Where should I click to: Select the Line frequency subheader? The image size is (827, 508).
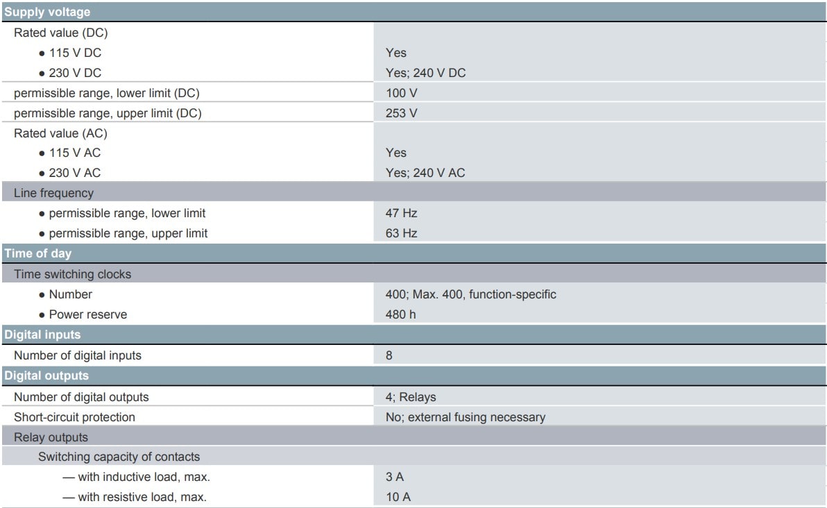413,192
